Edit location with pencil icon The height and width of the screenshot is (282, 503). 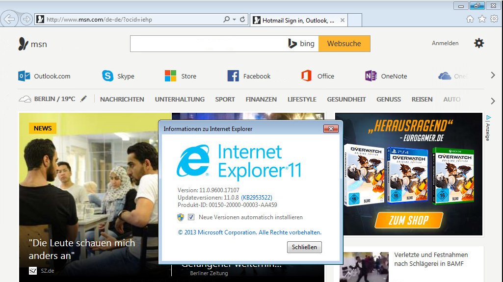coord(83,99)
